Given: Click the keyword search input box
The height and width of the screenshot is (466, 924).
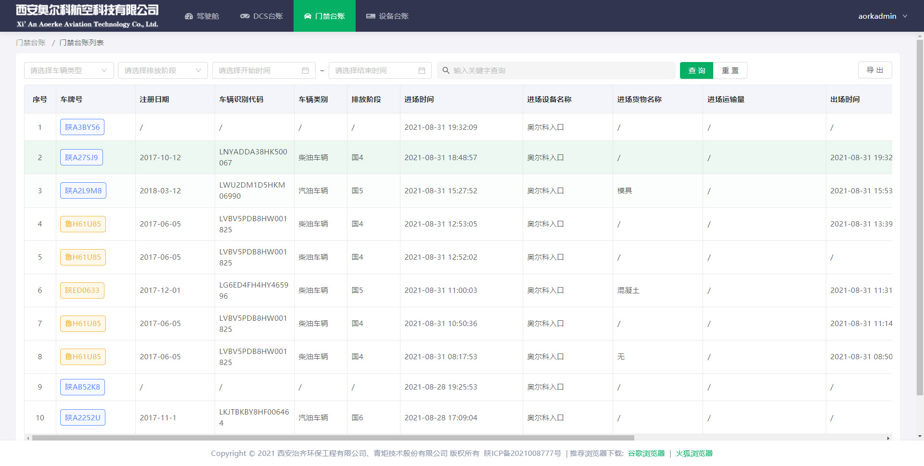Looking at the screenshot, I should [x=556, y=70].
